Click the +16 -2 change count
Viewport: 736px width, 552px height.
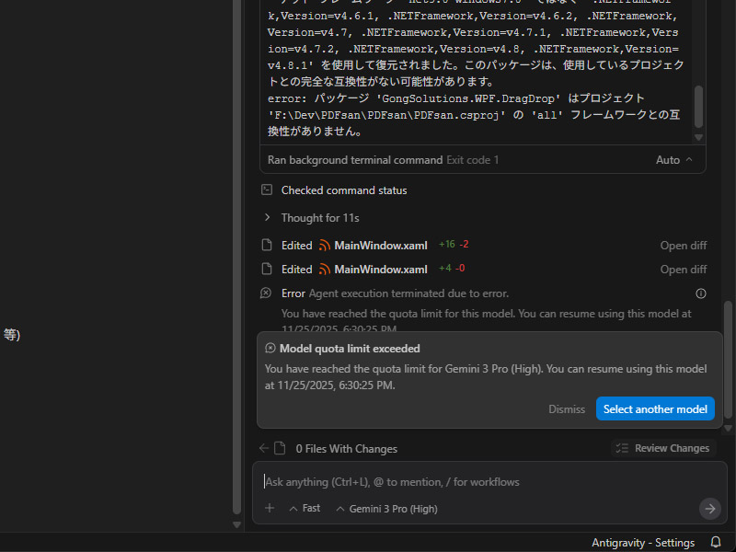pyautogui.click(x=454, y=244)
